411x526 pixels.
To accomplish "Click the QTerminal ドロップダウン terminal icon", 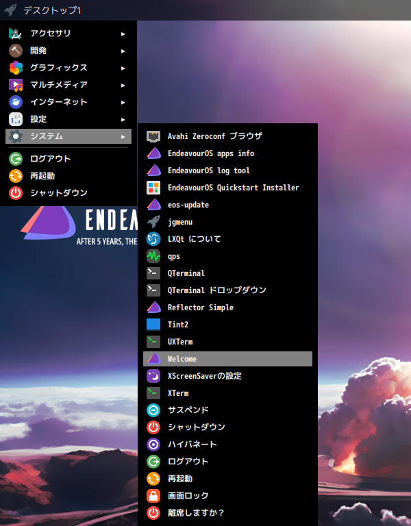I will point(153,290).
